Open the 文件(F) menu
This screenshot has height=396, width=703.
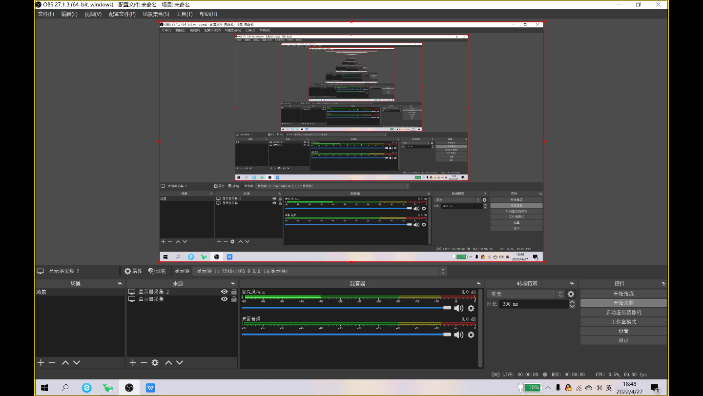coord(46,14)
